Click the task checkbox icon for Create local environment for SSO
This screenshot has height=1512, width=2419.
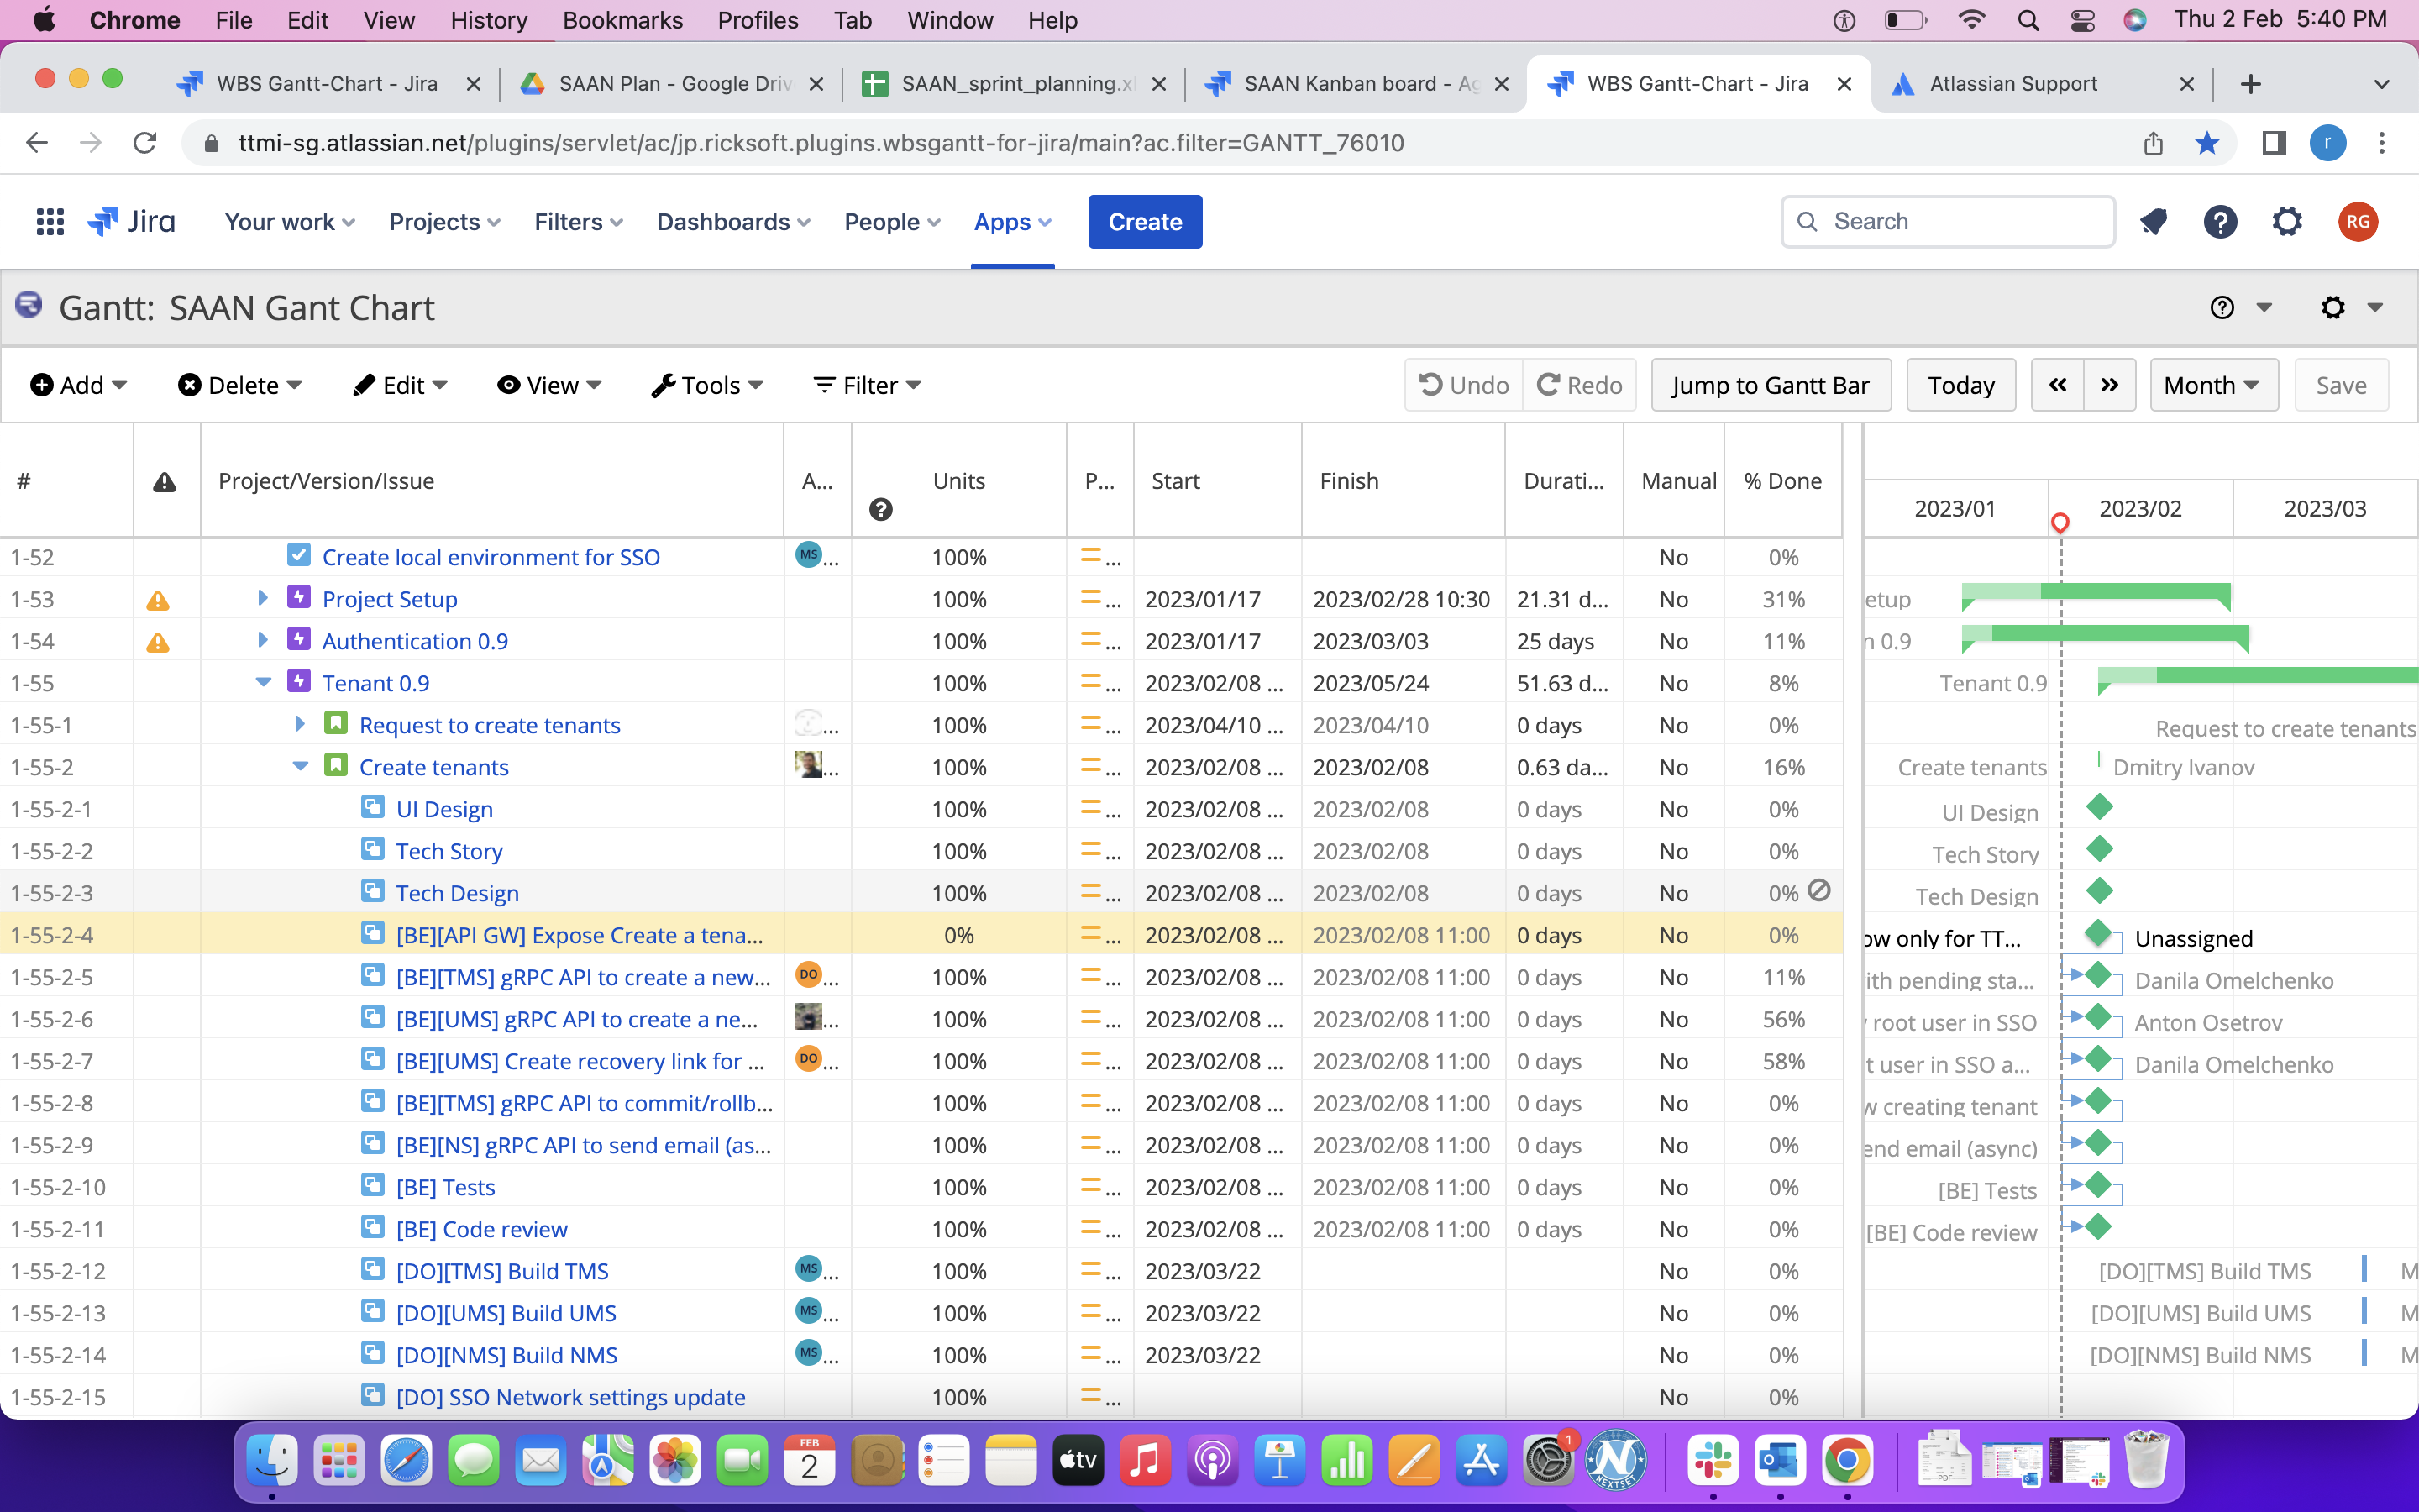299,555
